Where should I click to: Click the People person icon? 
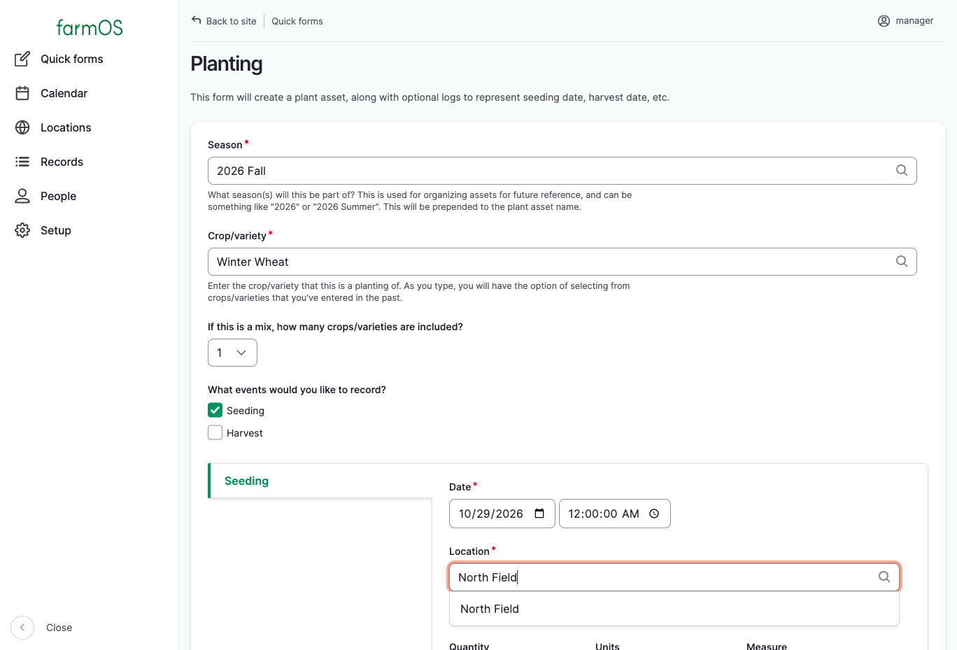pyautogui.click(x=22, y=196)
